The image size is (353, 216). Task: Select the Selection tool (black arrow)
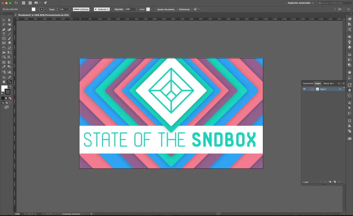tap(4, 20)
